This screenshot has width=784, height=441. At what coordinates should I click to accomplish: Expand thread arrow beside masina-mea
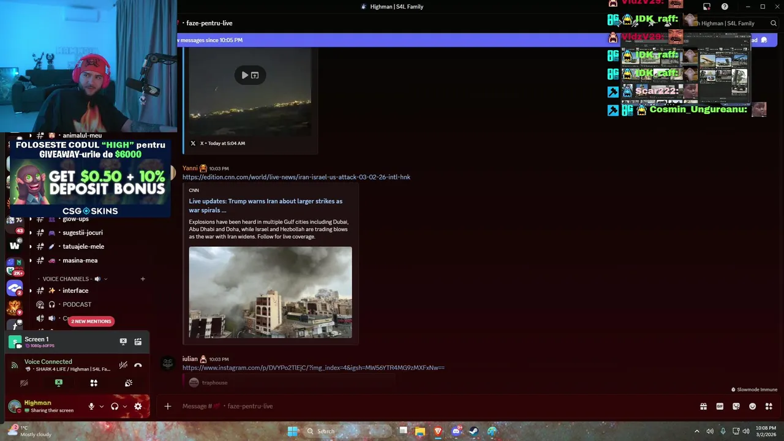click(30, 260)
